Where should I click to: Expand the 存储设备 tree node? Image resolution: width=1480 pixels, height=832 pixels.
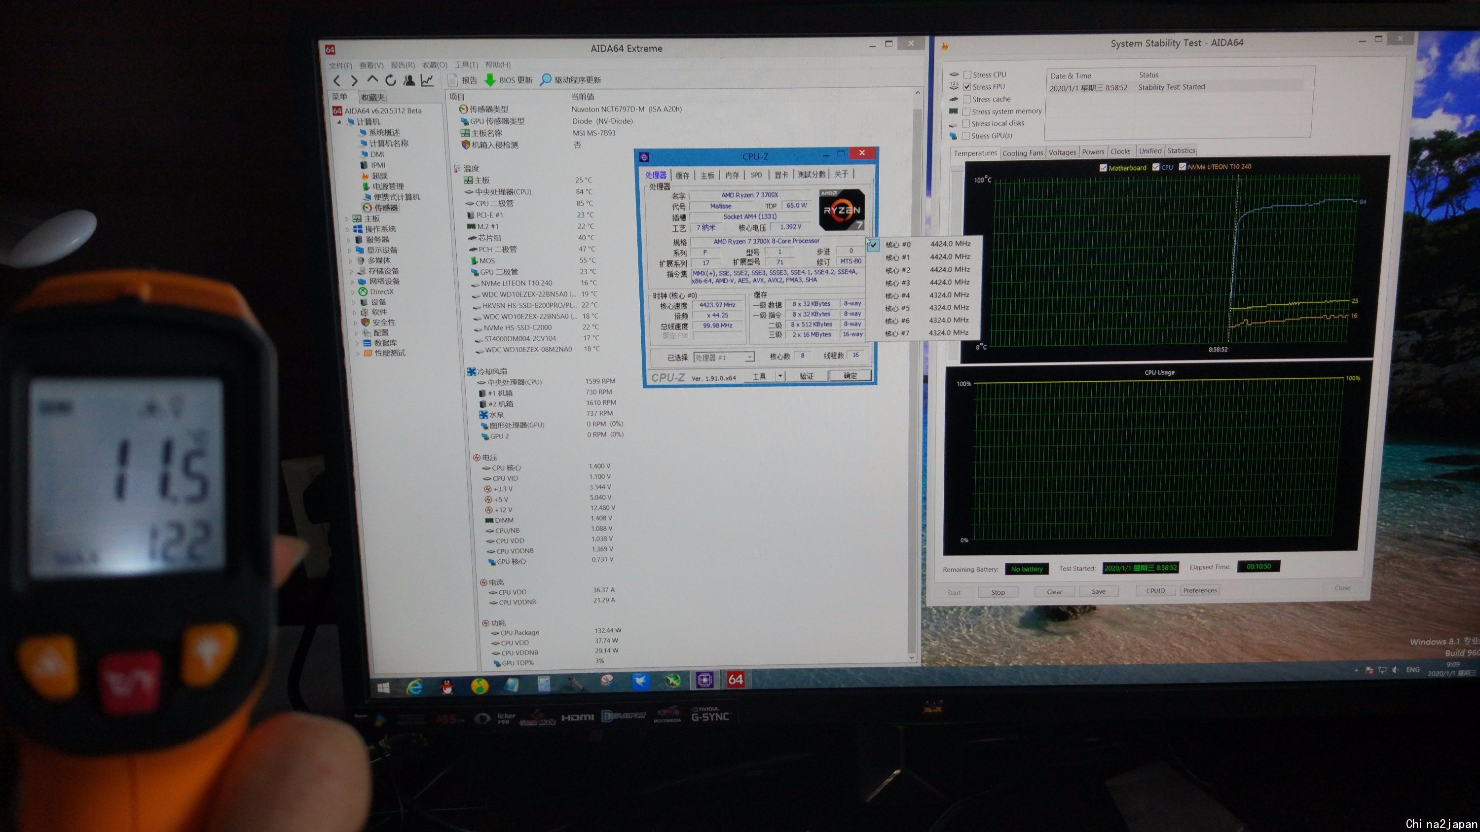[352, 271]
